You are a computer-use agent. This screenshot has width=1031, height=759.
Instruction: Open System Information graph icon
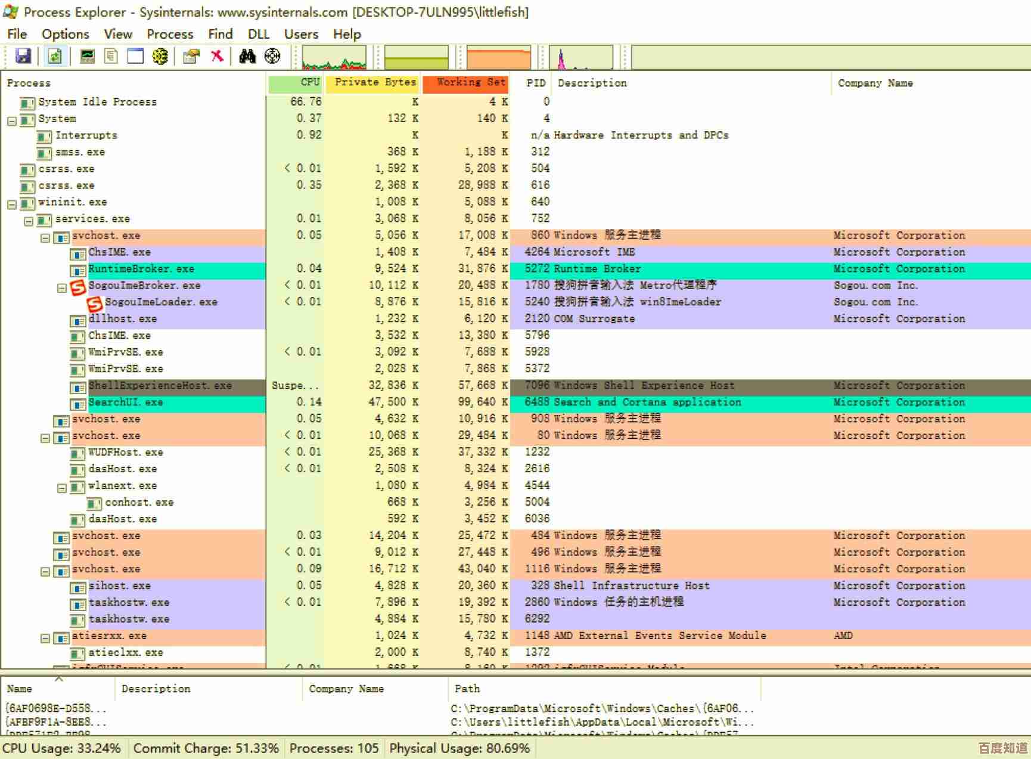pyautogui.click(x=88, y=56)
